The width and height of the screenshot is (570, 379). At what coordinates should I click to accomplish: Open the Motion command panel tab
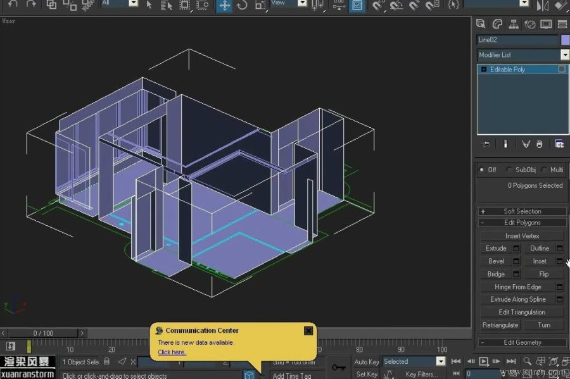coord(529,25)
